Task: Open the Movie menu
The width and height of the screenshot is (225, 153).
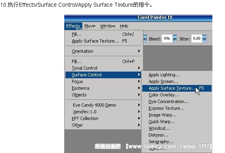Action: [90, 26]
